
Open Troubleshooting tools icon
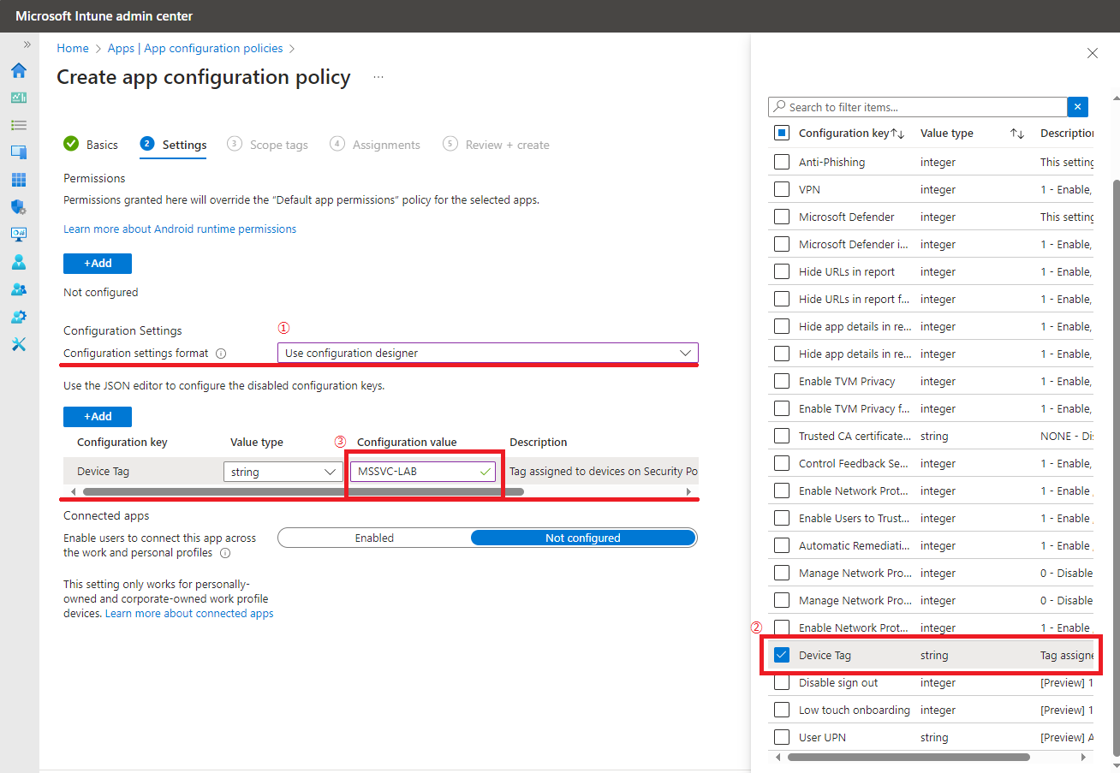(19, 344)
